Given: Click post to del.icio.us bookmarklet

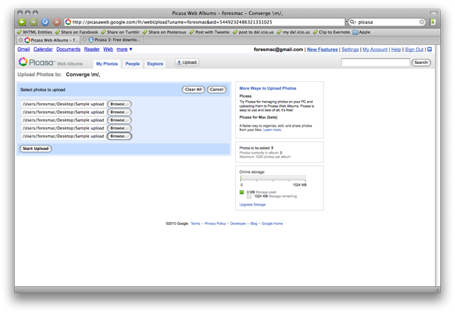Looking at the screenshot, I should 253,32.
